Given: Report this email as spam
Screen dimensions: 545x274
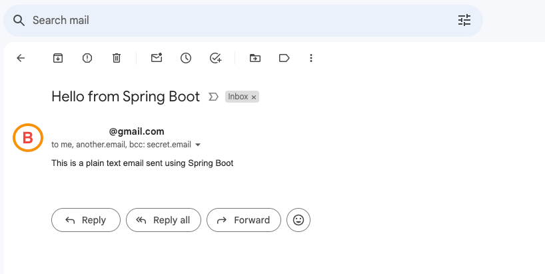Looking at the screenshot, I should (87, 58).
